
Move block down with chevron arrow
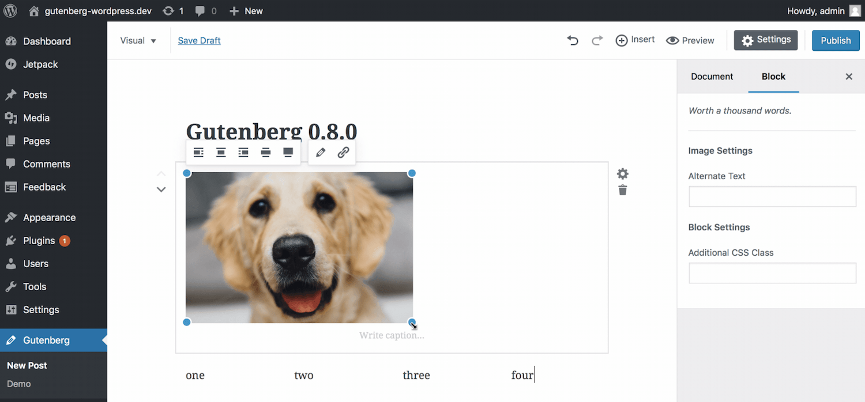click(161, 189)
